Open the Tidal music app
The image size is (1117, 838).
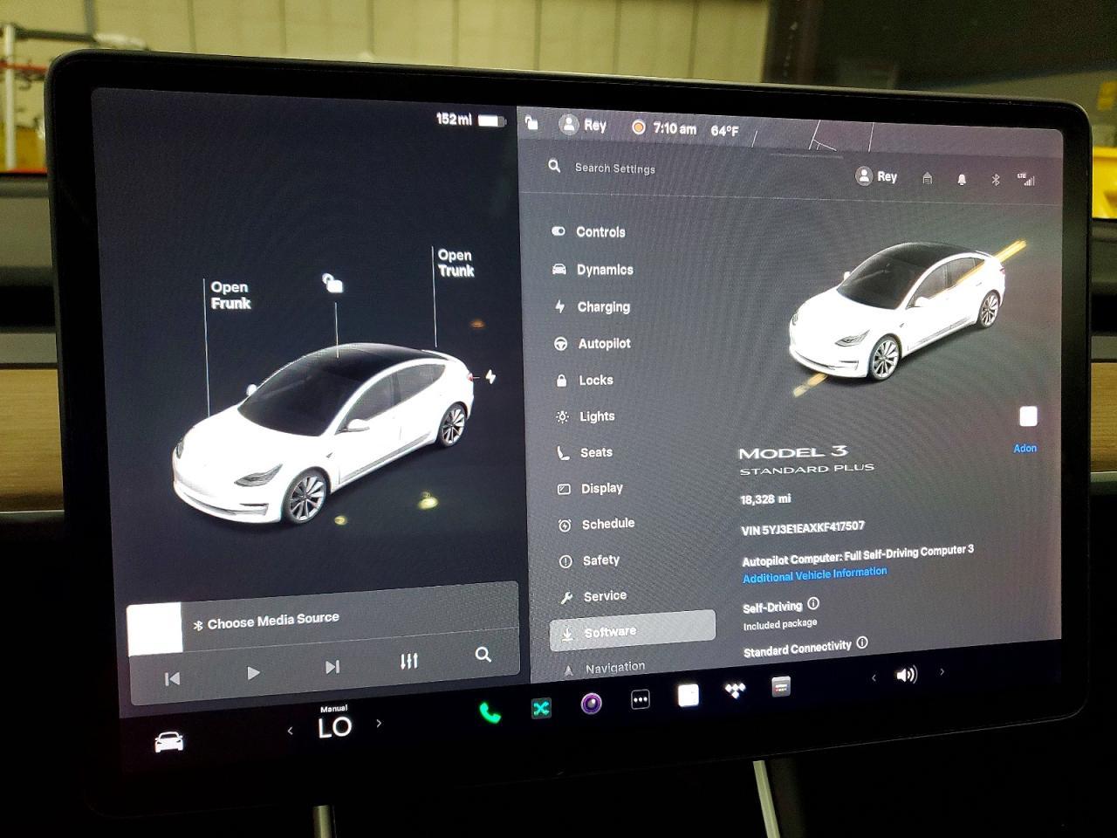click(x=735, y=690)
